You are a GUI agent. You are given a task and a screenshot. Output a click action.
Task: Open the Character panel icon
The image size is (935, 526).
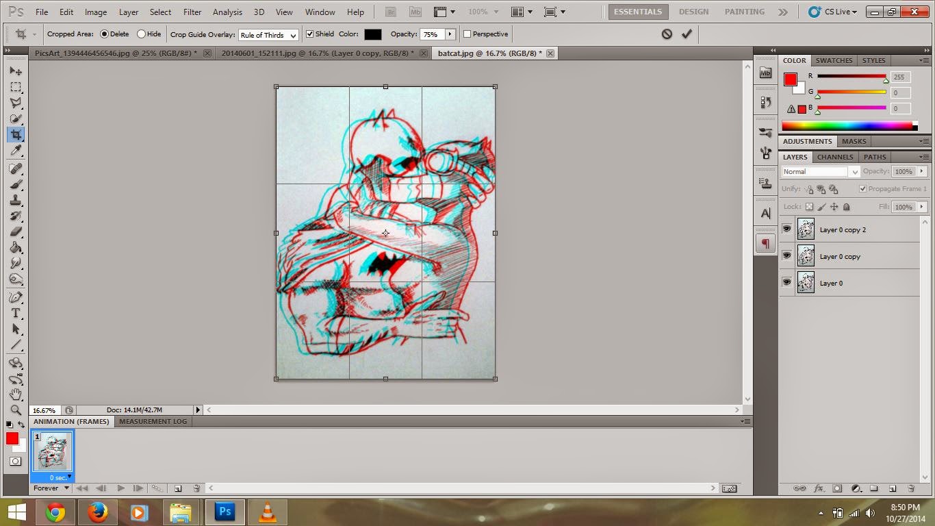766,214
